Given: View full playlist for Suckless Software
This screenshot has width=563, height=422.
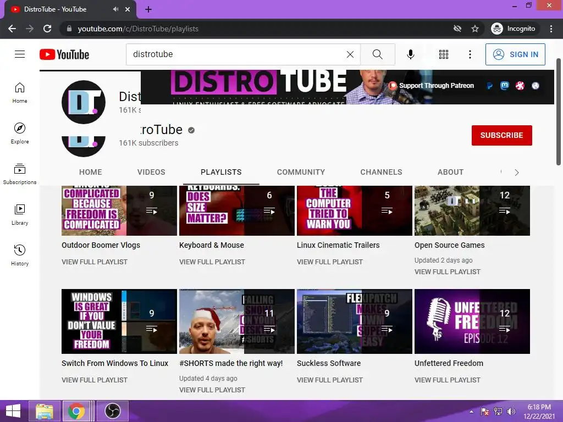Looking at the screenshot, I should [x=330, y=380].
